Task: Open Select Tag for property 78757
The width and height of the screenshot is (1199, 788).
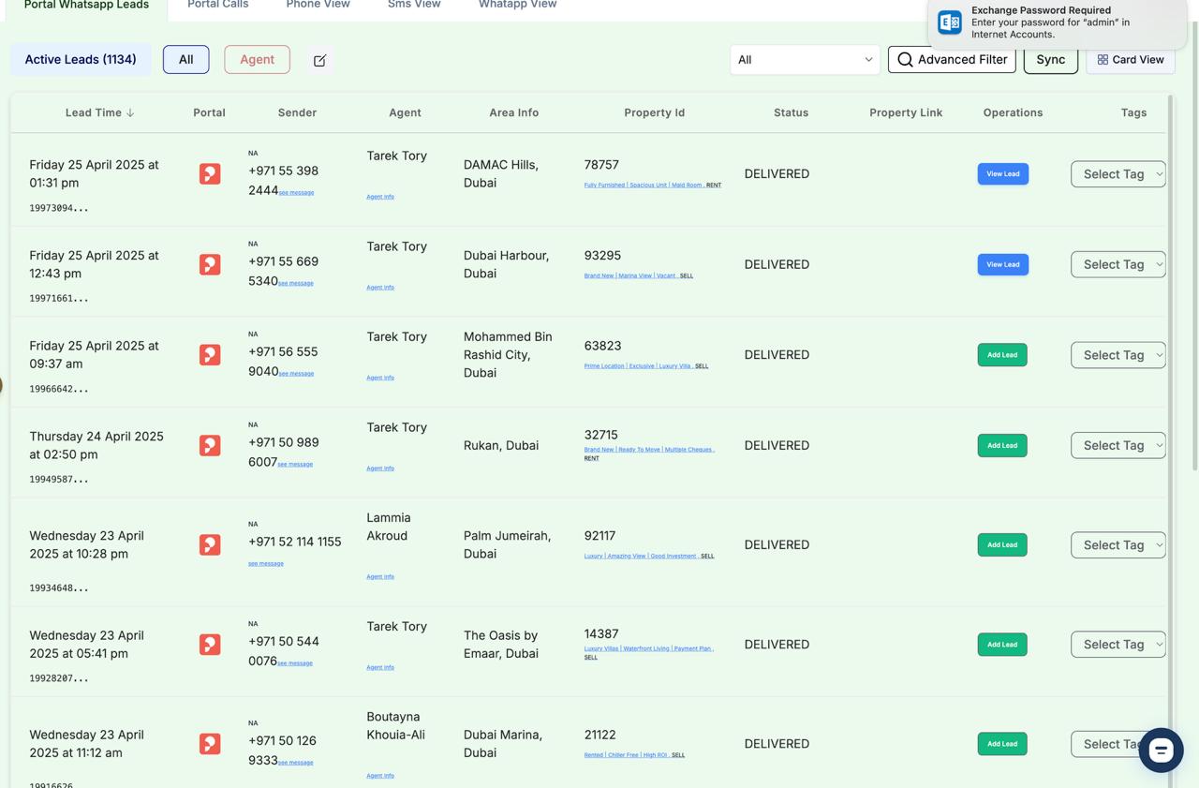Action: [1118, 174]
